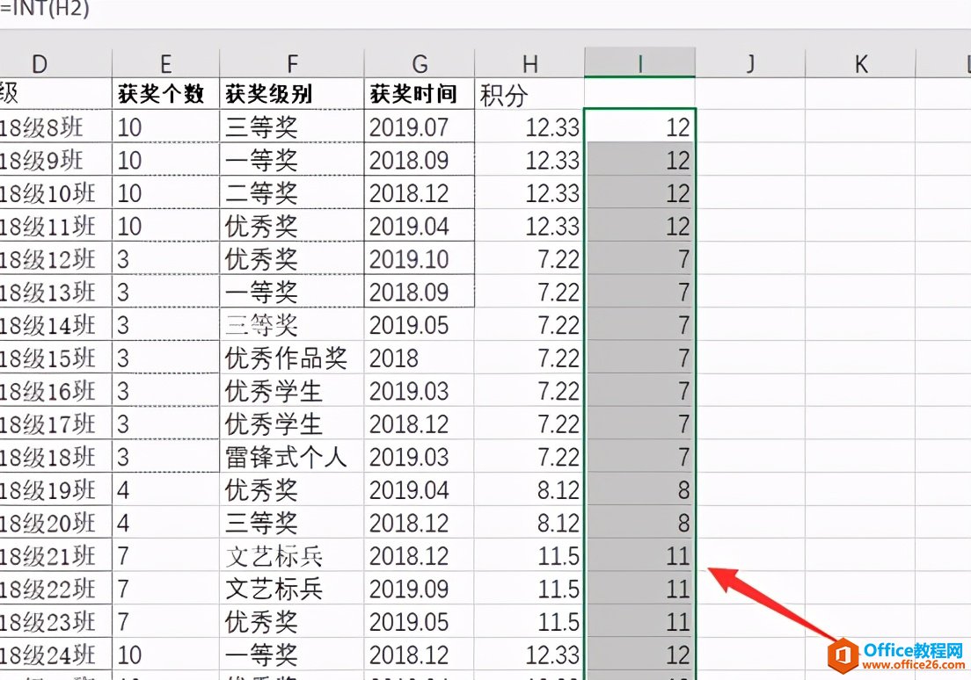Click 2019.05 in the 18级23班 row
Image resolution: width=971 pixels, height=680 pixels.
click(420, 621)
